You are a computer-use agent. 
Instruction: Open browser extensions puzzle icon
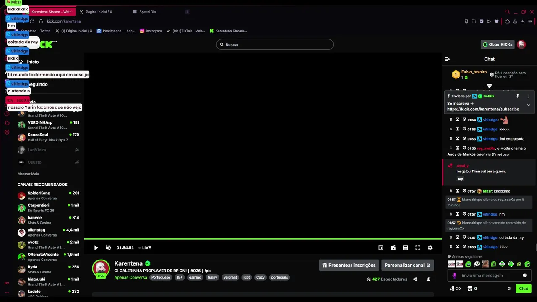507,21
